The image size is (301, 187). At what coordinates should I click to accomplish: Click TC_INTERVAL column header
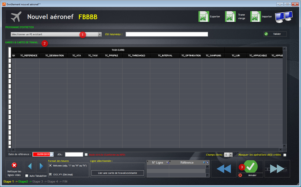(x=165, y=56)
